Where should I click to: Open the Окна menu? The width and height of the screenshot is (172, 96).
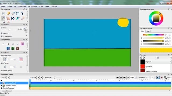point(47,6)
